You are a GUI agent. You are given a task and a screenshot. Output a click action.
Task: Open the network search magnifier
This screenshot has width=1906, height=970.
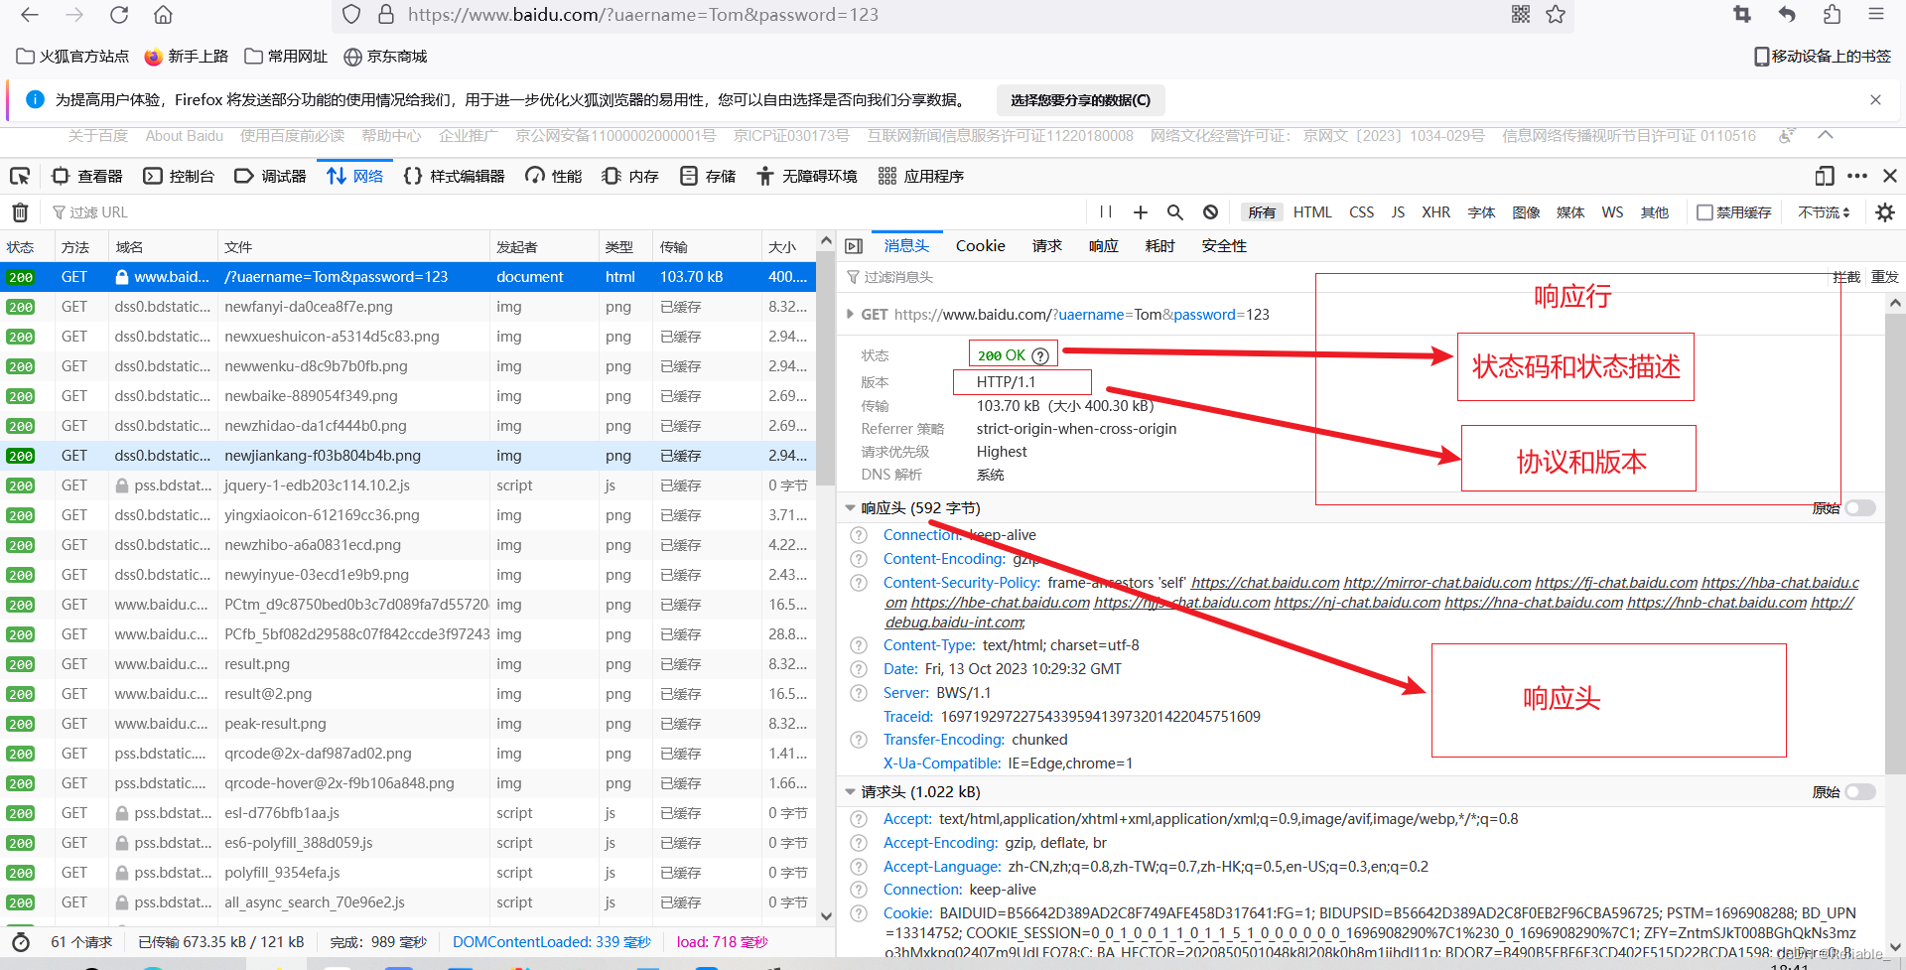(x=1175, y=211)
